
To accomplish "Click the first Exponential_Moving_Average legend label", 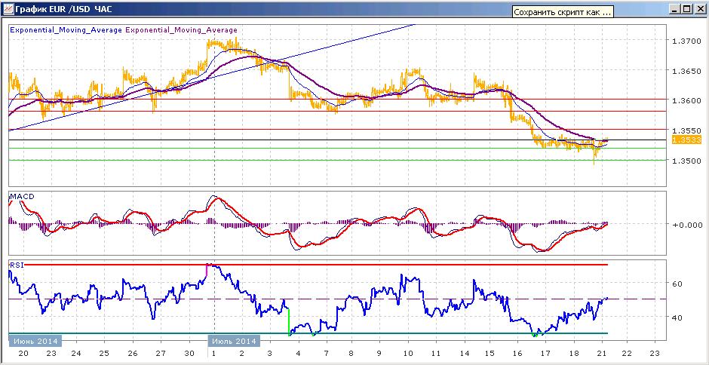I will 66,30.
